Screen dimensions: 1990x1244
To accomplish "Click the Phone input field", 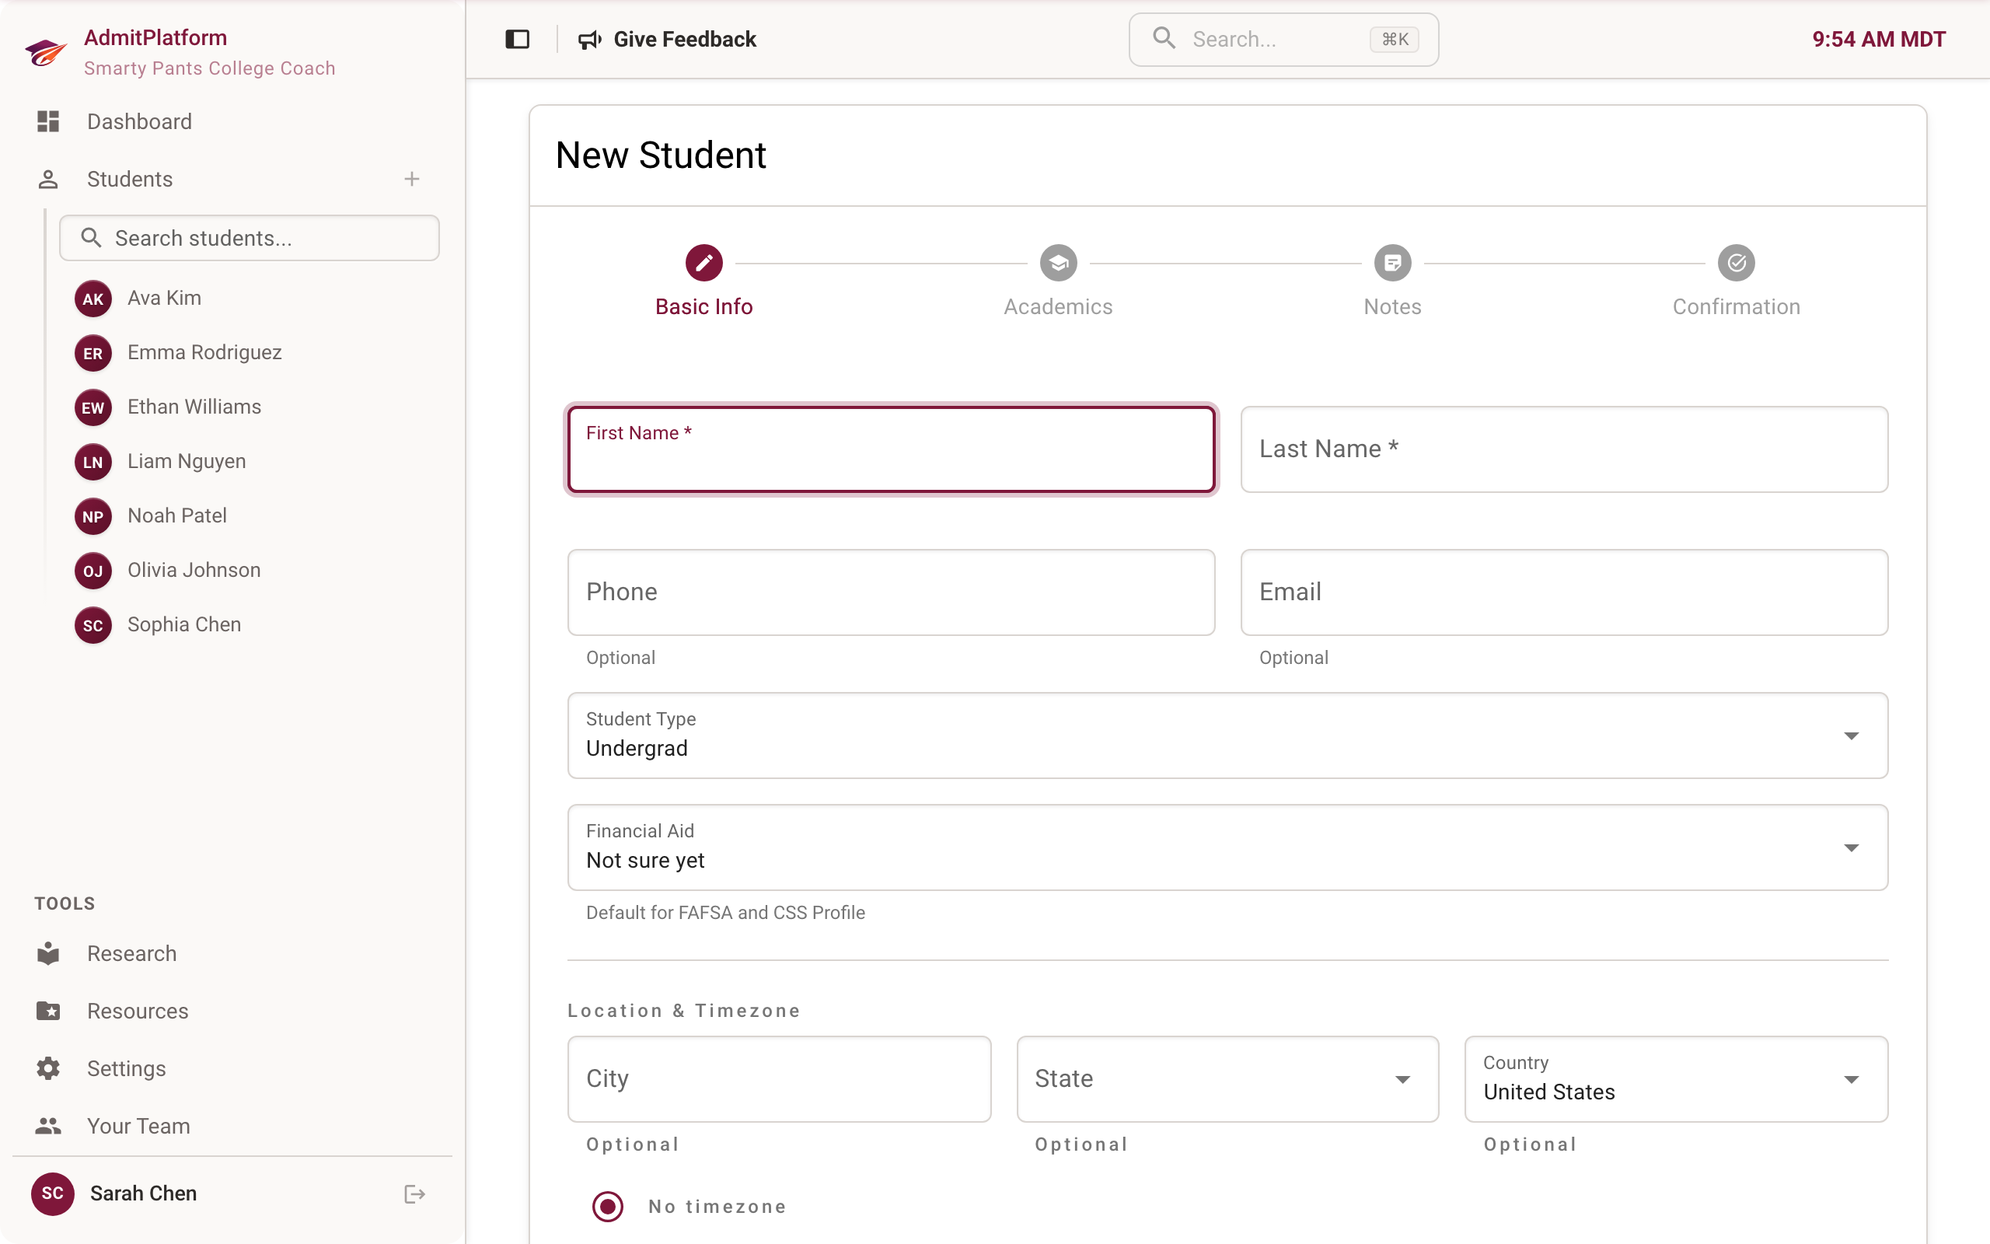I will pos(892,592).
